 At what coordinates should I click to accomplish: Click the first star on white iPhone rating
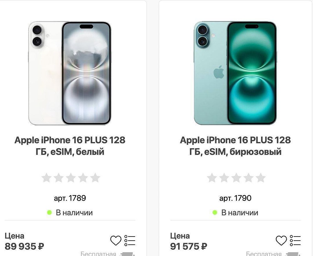(46, 178)
